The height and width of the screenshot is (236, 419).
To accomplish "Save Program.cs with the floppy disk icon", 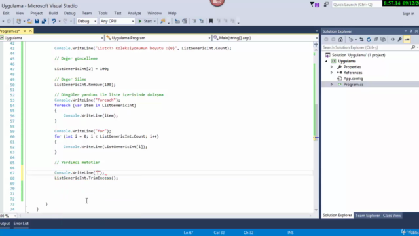I will coord(37,21).
